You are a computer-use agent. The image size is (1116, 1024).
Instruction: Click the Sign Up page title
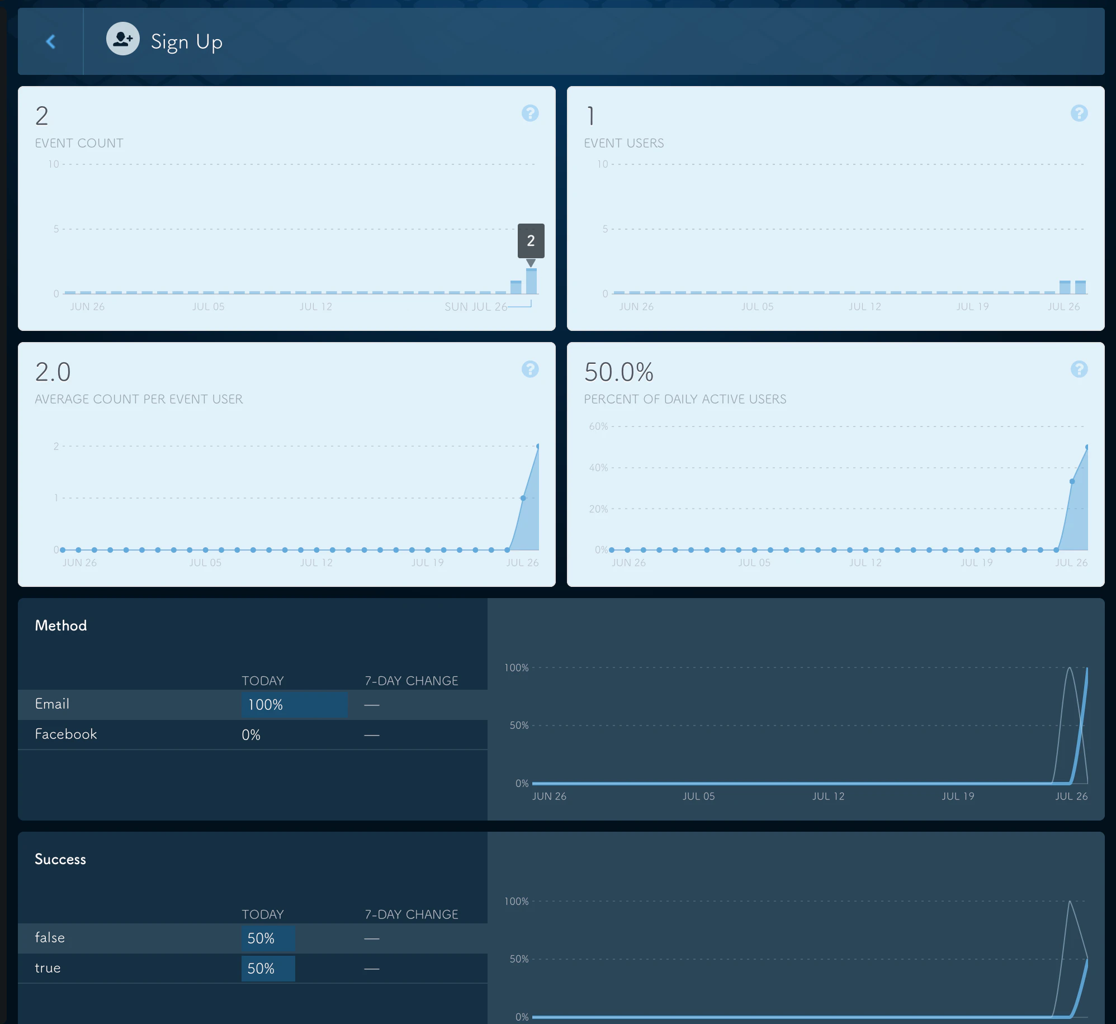click(187, 42)
